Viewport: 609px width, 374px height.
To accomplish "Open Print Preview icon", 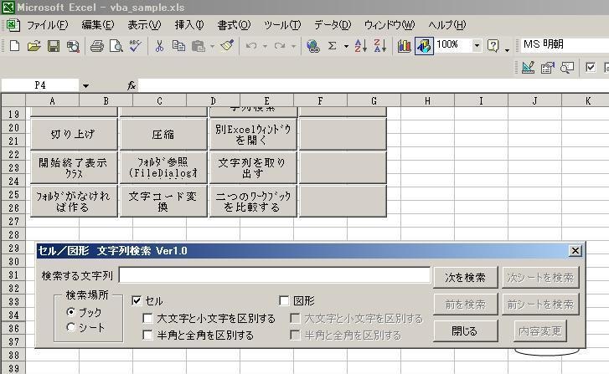I will pos(116,46).
